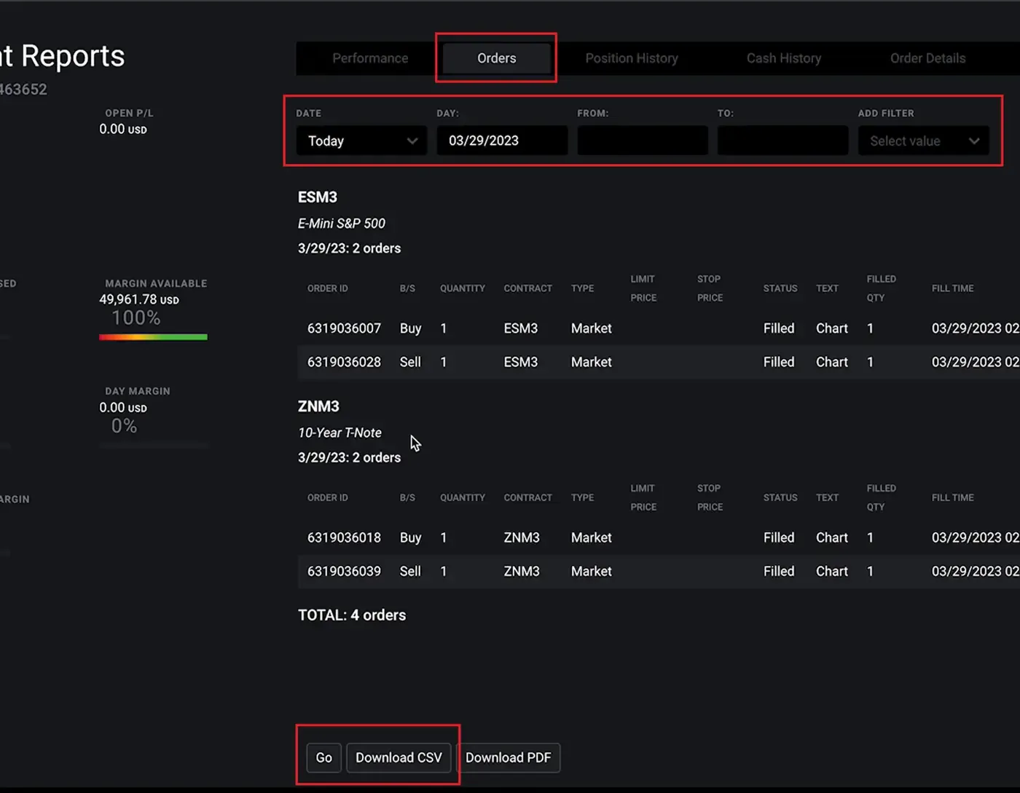Select order ID 6319036039
The image size is (1020, 793).
point(344,571)
